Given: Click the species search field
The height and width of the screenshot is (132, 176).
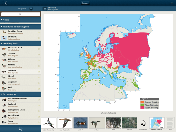Looking at the screenshot, I should tap(21, 14).
